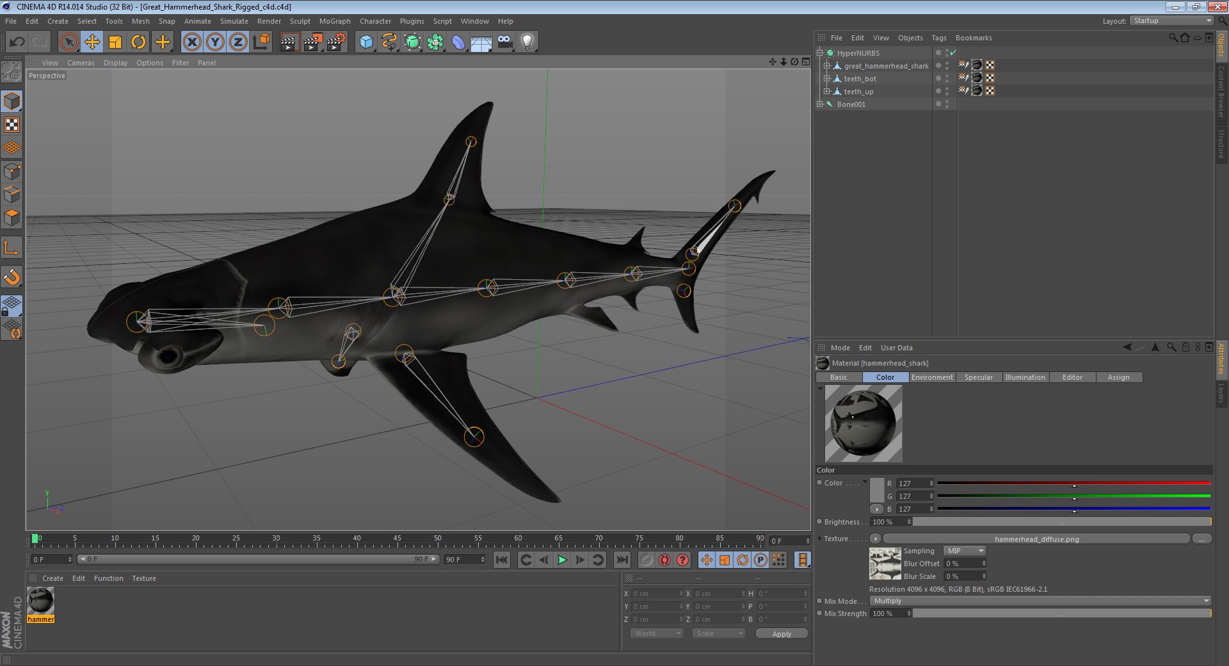The width and height of the screenshot is (1229, 666).
Task: Toggle teeth_bot visibility dots
Action: pyautogui.click(x=947, y=79)
